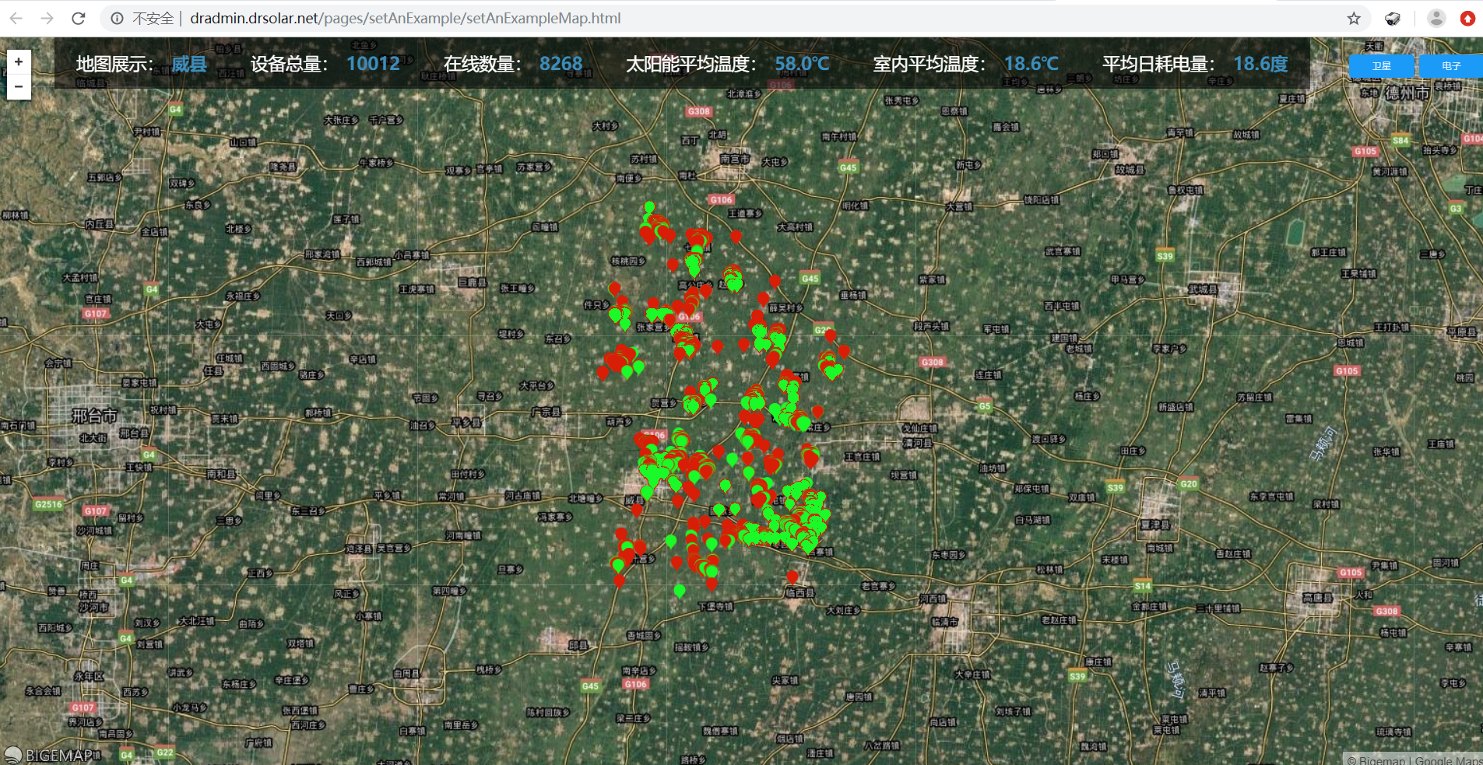Click the browser forward arrow
Image resolution: width=1483 pixels, height=765 pixels.
tap(47, 18)
